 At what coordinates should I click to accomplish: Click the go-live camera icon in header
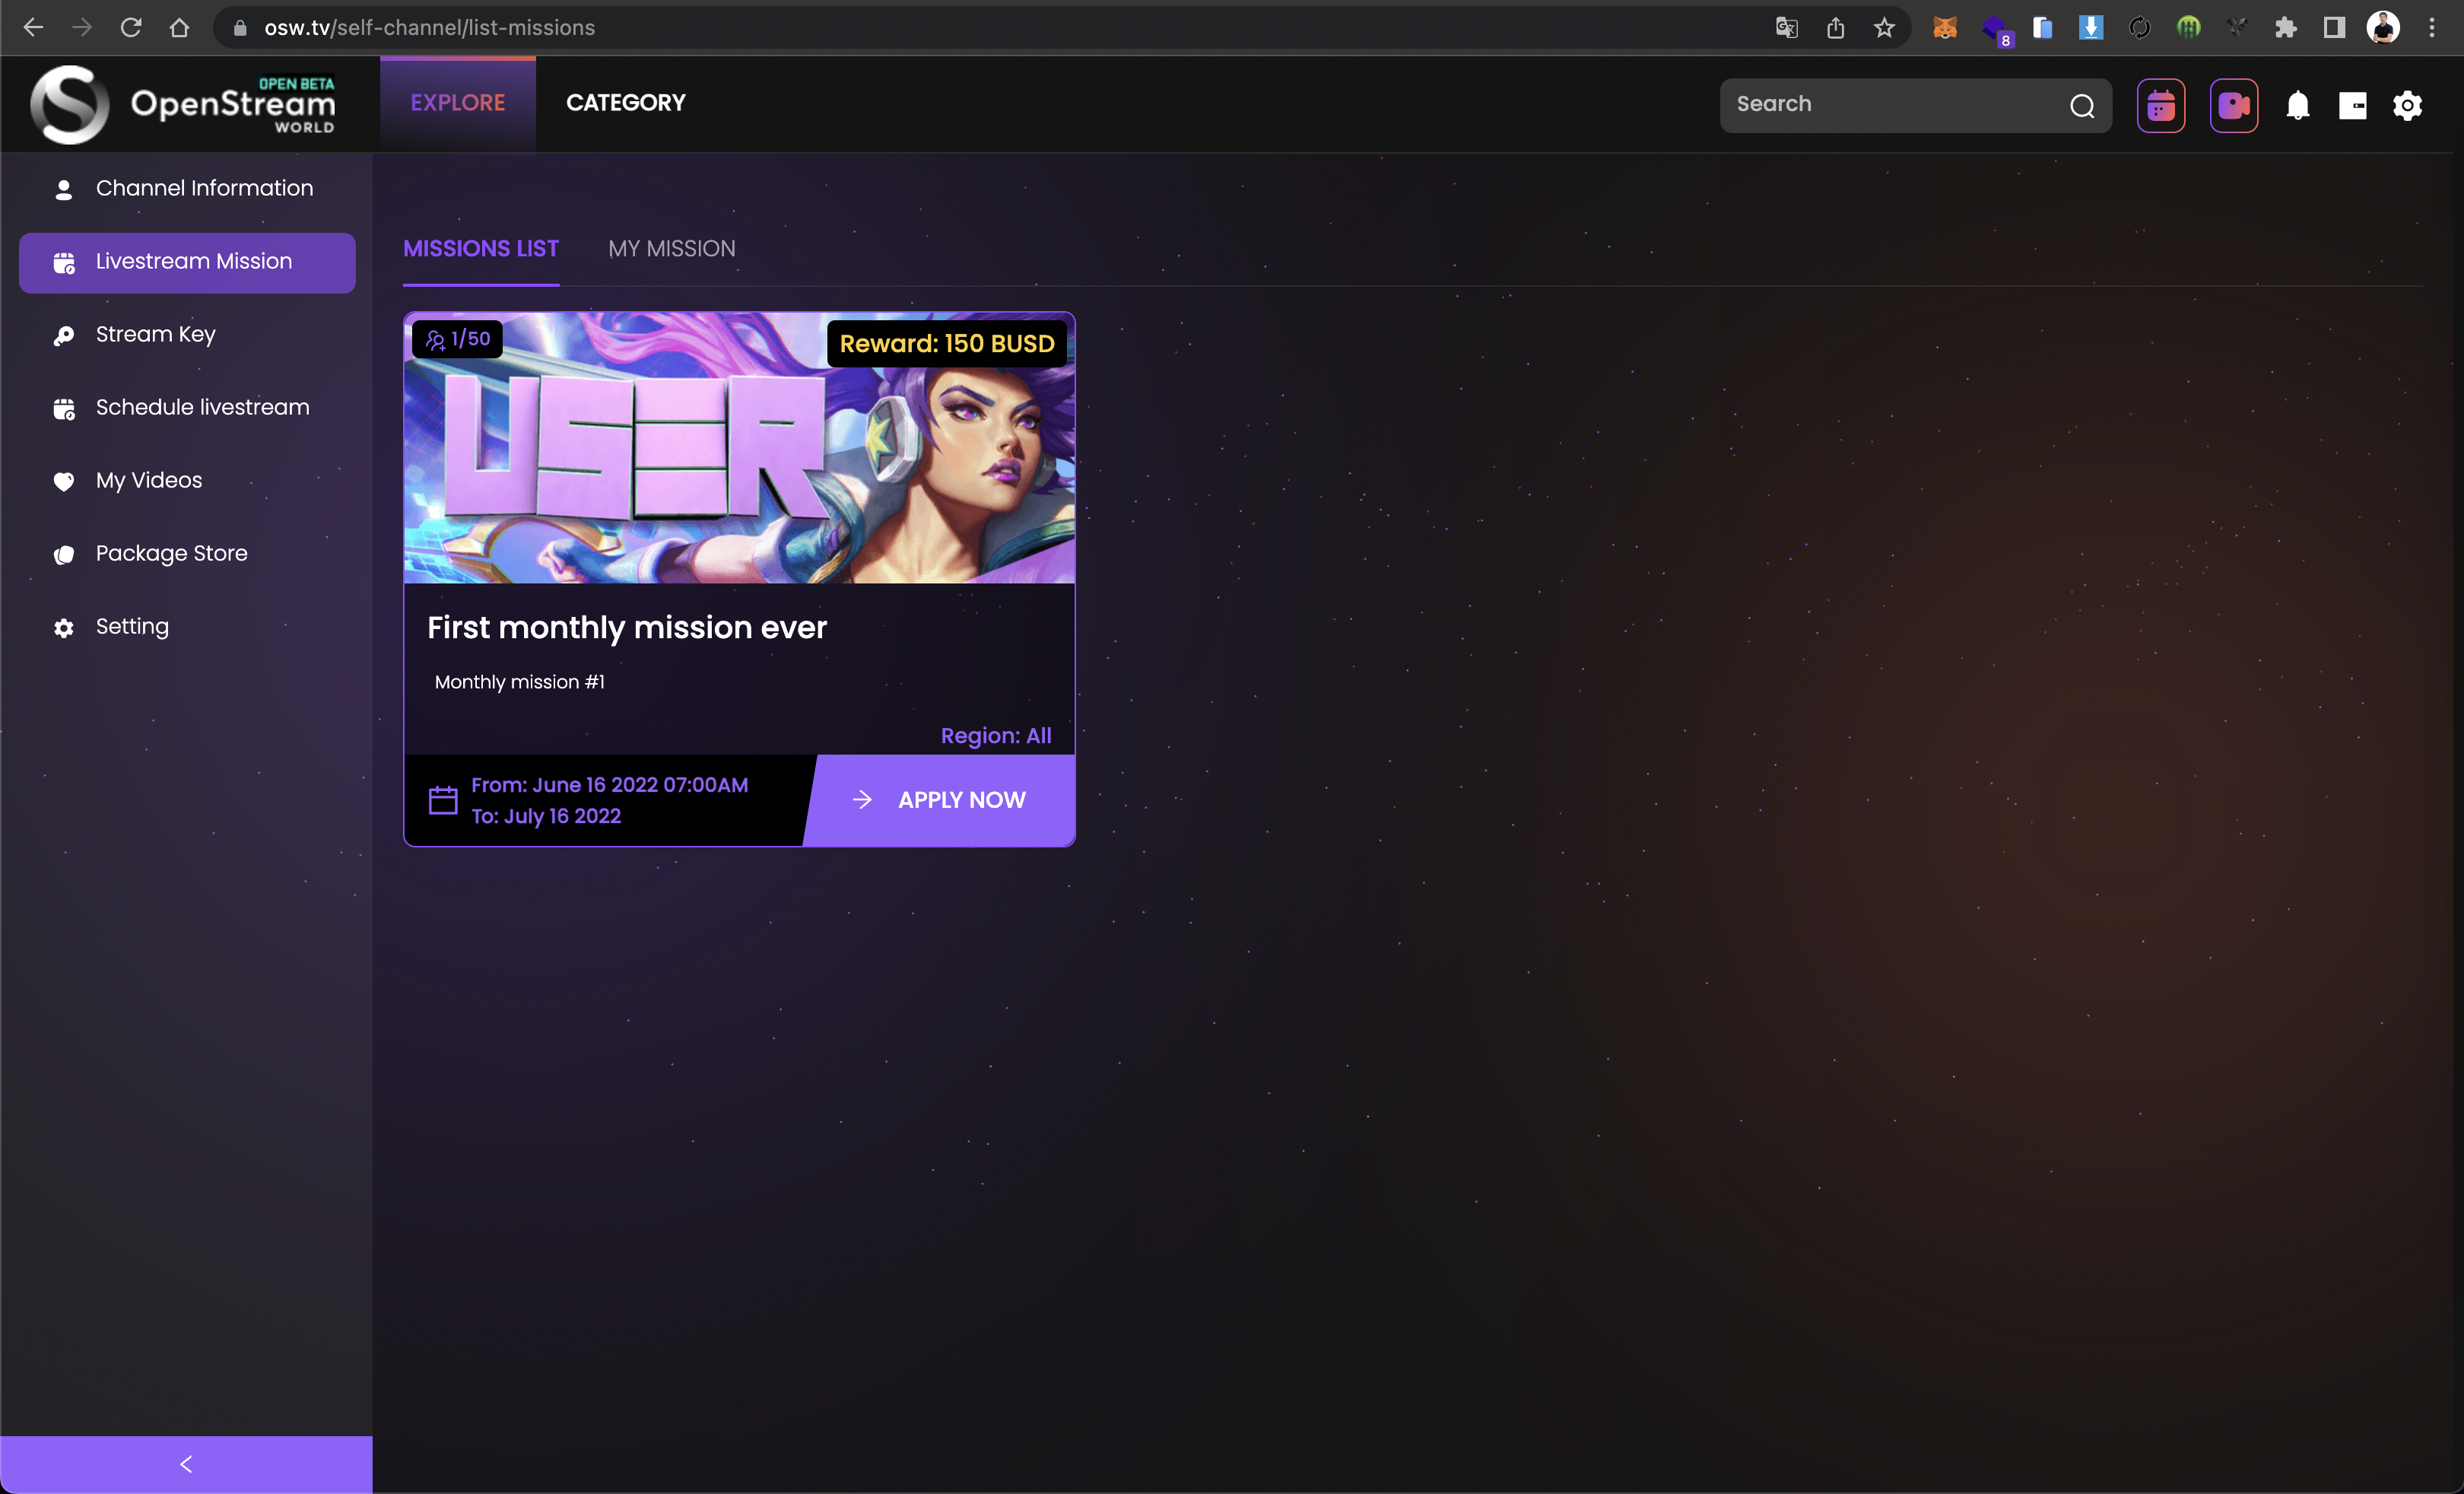coord(2234,105)
